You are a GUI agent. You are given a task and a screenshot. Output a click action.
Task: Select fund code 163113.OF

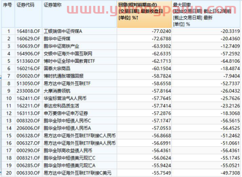tap(28, 113)
